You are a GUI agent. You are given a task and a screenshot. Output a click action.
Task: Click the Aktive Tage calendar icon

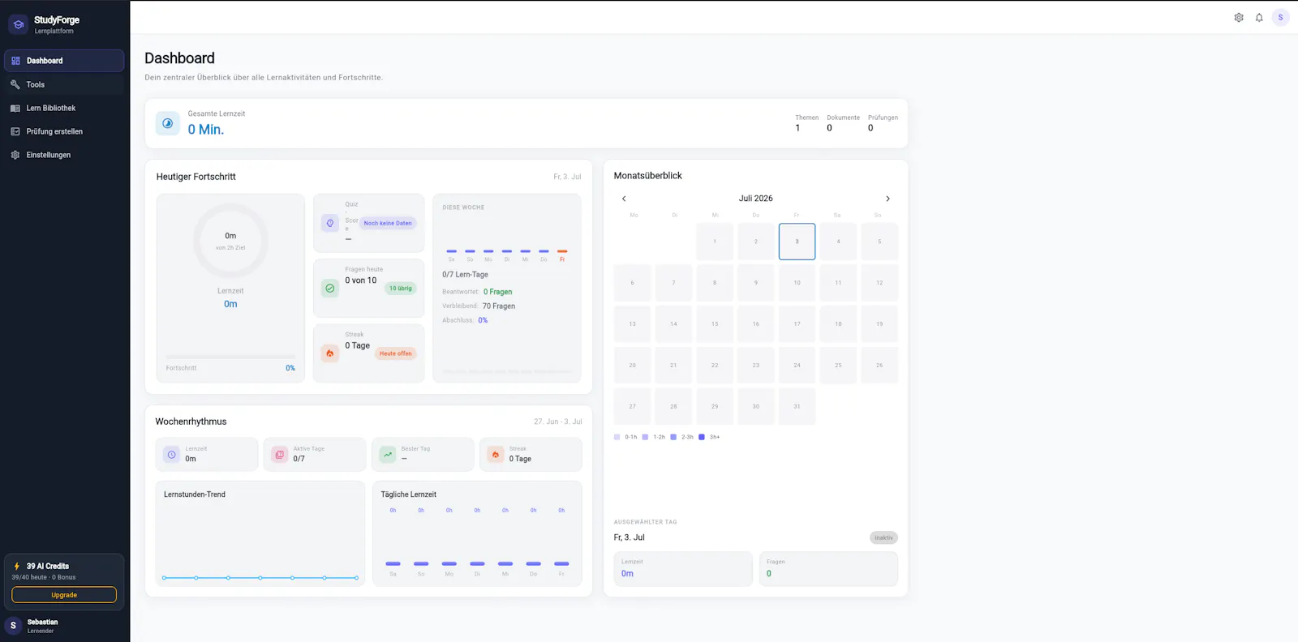tap(280, 455)
